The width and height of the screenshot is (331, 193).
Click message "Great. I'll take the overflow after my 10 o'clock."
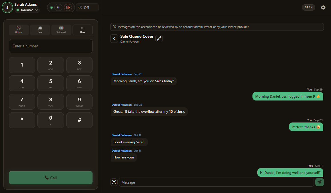tap(149, 112)
